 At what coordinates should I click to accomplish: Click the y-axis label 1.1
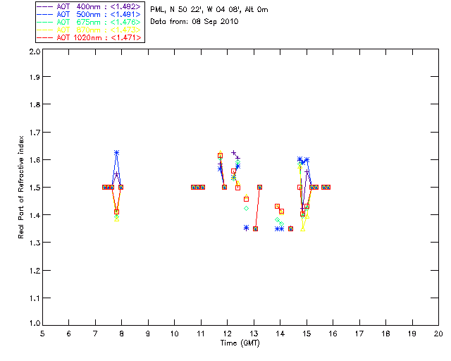35,298
